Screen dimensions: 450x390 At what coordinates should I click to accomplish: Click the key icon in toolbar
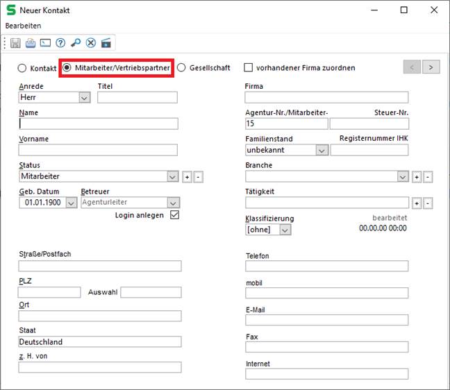pyautogui.click(x=76, y=43)
